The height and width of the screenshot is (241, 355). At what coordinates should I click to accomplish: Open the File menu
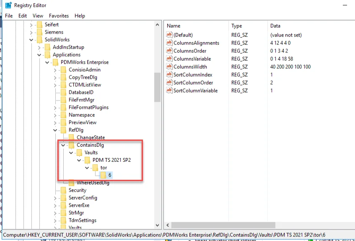[x=9, y=16]
